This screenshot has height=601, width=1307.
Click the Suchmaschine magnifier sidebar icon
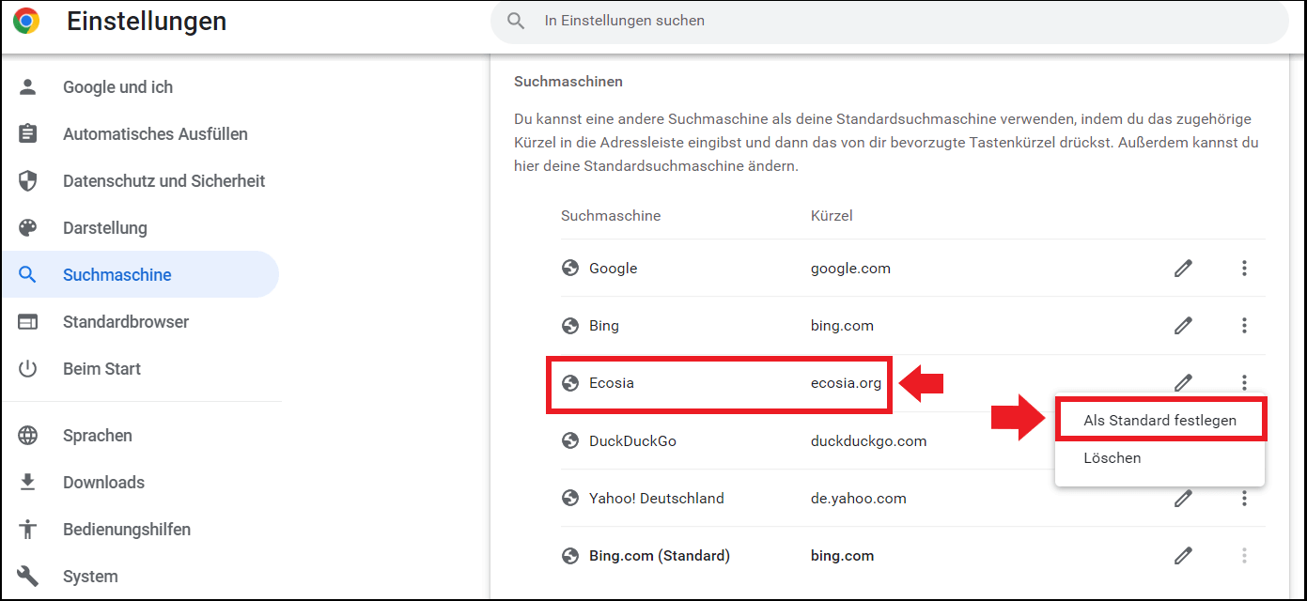28,275
